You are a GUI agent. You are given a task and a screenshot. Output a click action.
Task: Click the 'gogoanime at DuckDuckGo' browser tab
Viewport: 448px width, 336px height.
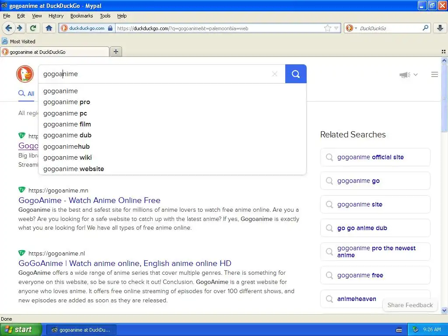click(x=54, y=52)
